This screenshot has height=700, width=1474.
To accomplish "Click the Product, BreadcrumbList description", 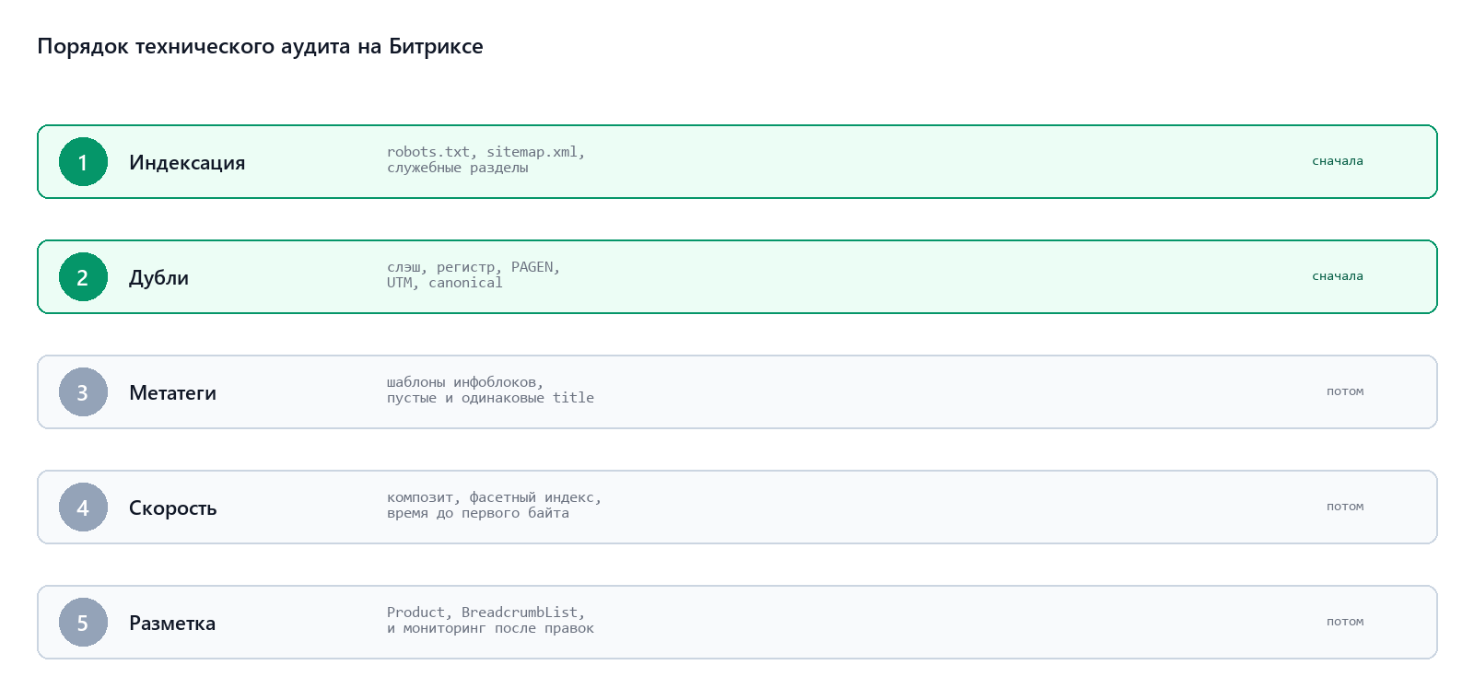I will tap(490, 620).
